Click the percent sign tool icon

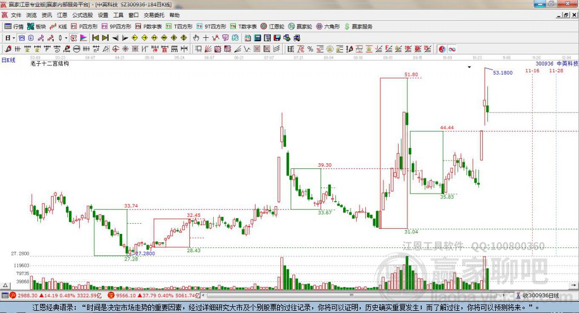(x=310, y=49)
